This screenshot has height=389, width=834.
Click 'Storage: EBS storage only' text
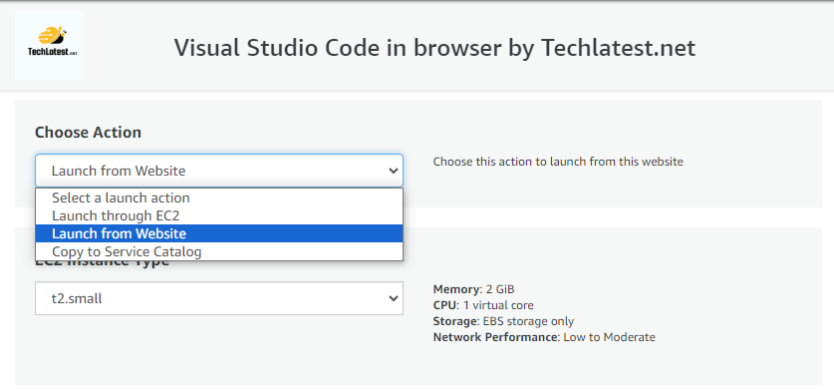[504, 321]
